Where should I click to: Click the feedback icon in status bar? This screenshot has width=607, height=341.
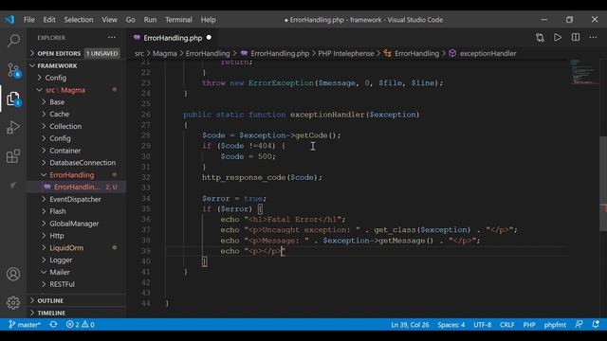coord(579,324)
